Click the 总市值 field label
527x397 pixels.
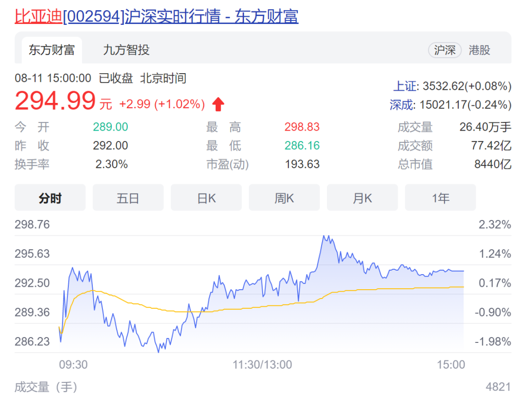click(x=415, y=164)
